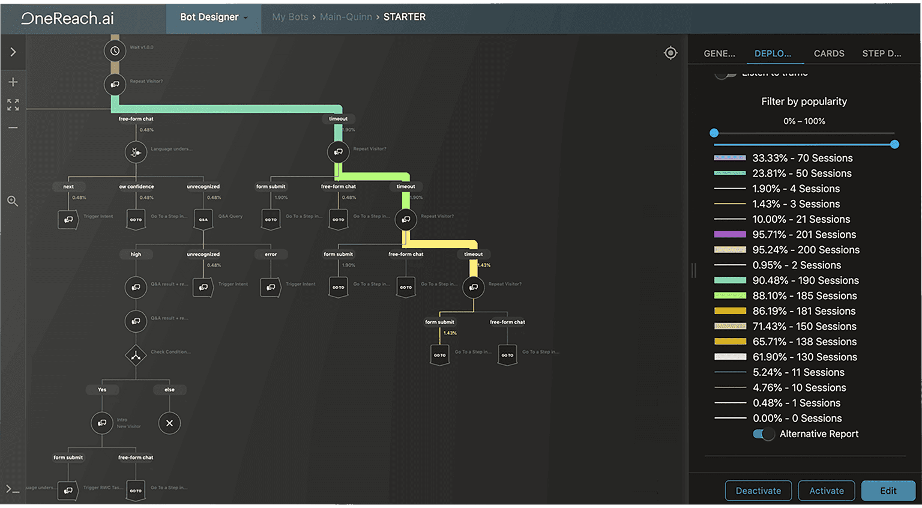Viewport: 922px width, 508px height.
Task: Click the recenter canvas target icon
Action: [670, 53]
